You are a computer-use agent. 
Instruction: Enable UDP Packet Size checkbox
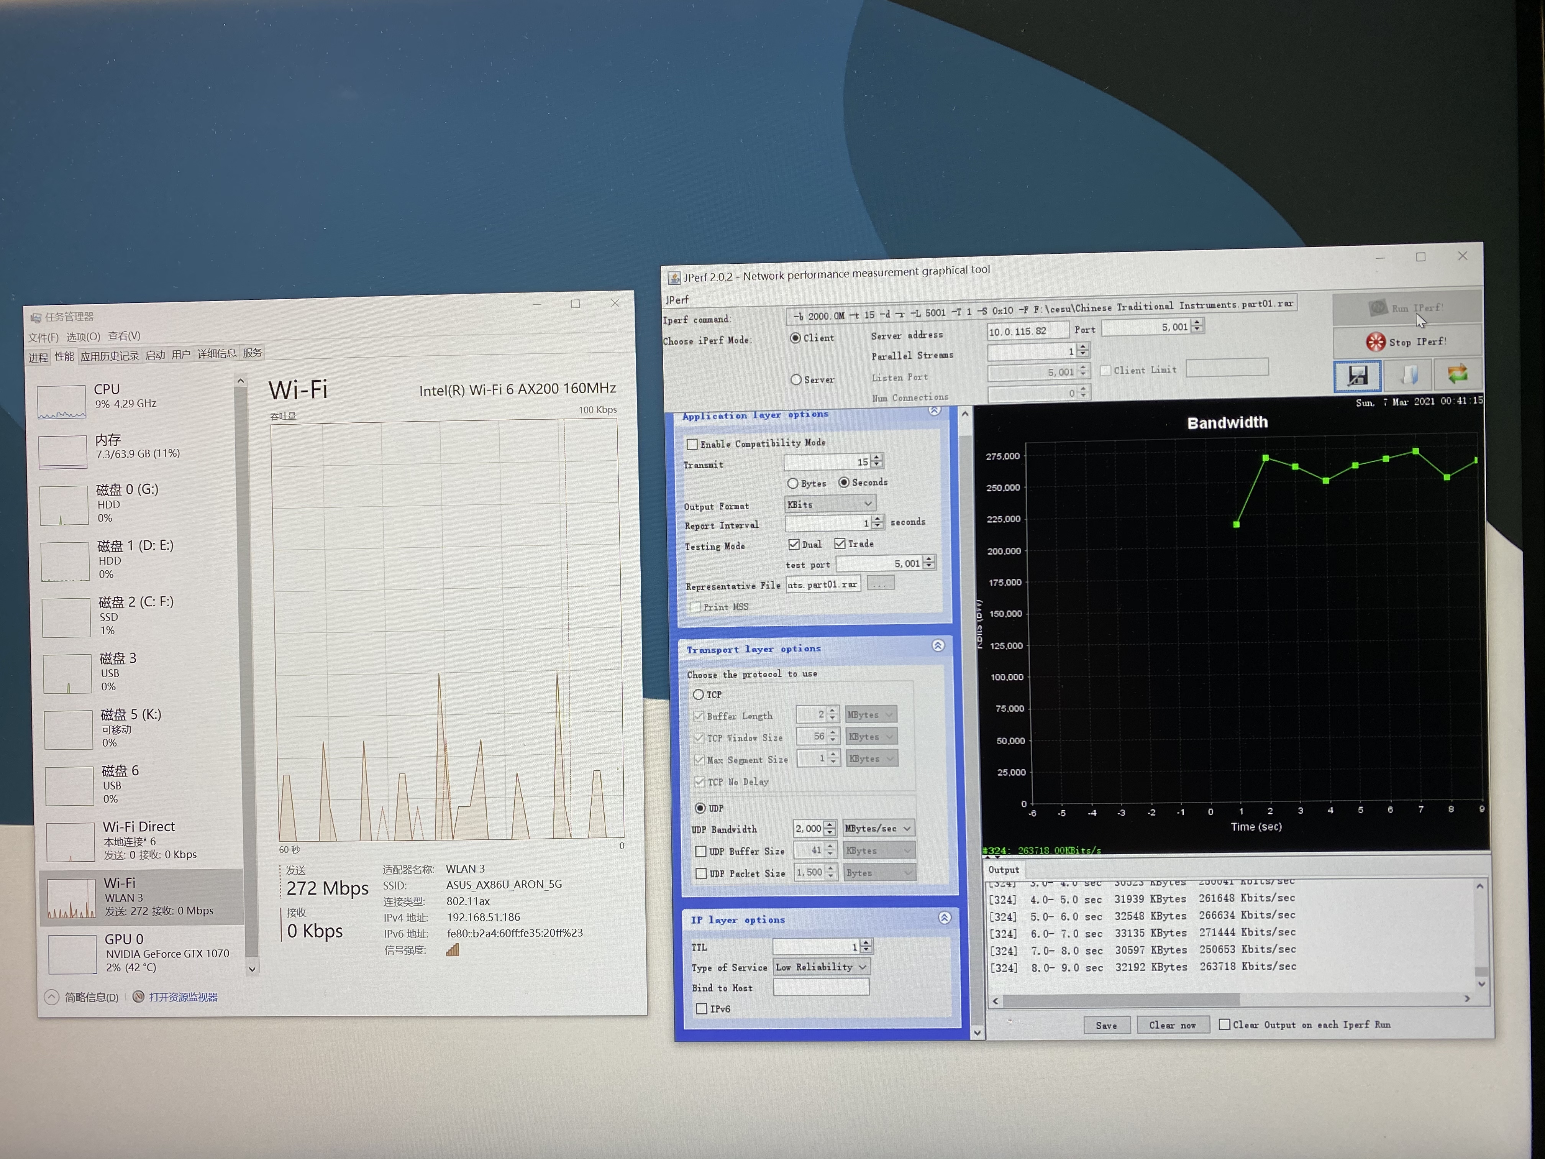click(x=700, y=873)
